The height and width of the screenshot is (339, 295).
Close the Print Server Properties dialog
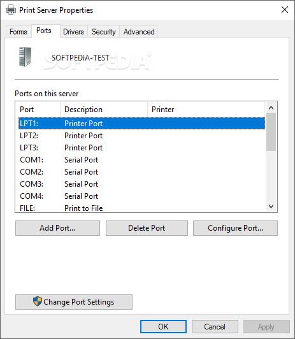coord(285,10)
